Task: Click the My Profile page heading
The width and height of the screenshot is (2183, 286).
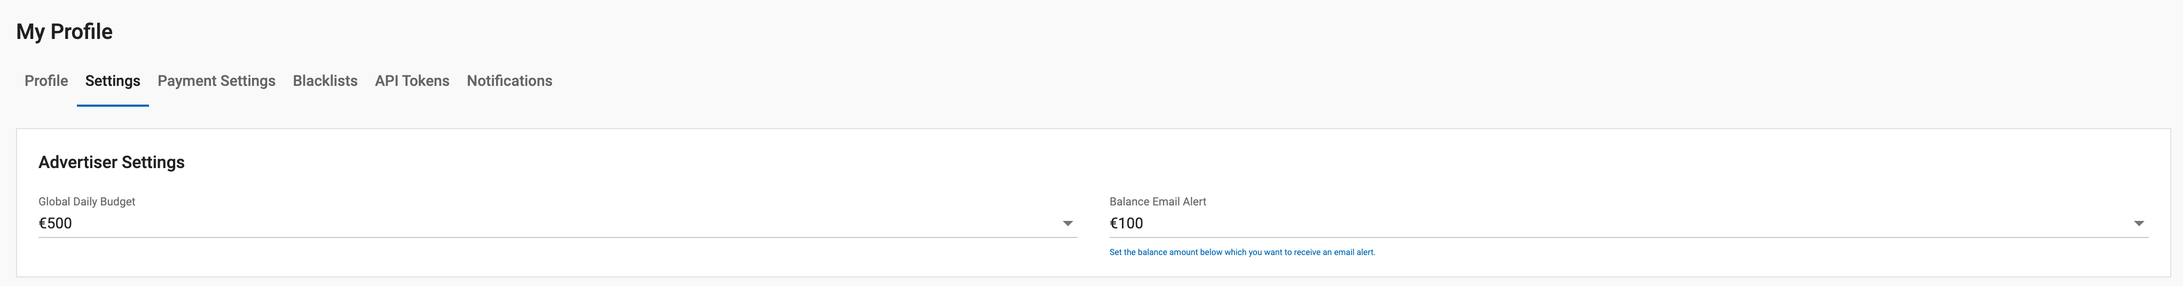Action: pyautogui.click(x=65, y=32)
